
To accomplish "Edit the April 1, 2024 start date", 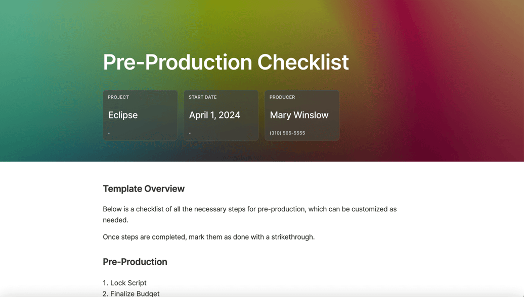I will pyautogui.click(x=214, y=115).
